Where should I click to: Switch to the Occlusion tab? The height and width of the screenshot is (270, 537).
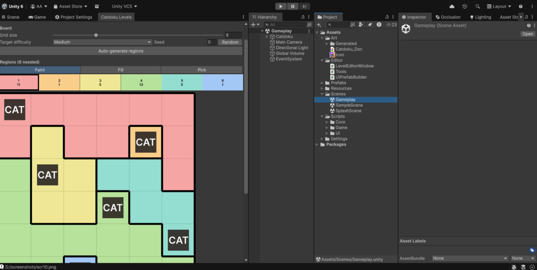coord(448,17)
